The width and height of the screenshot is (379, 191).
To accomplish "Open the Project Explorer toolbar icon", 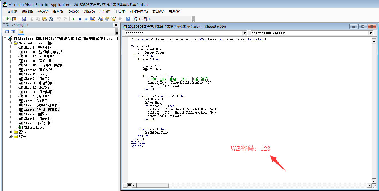I will click(100, 19).
